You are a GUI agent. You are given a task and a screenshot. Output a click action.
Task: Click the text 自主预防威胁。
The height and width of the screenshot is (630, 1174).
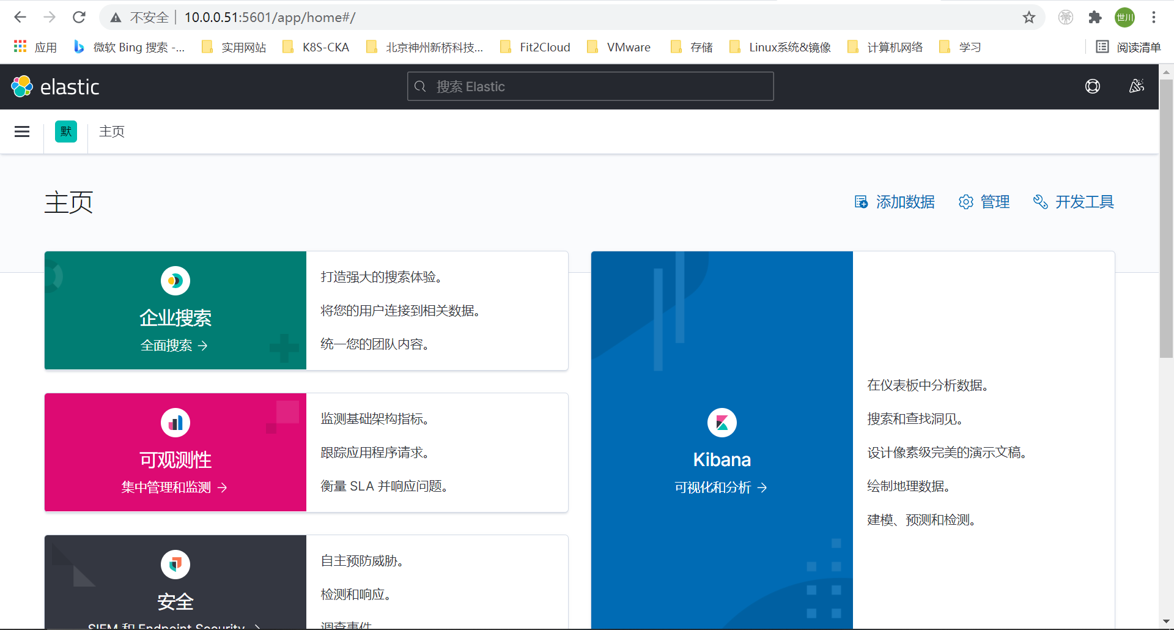[362, 561]
